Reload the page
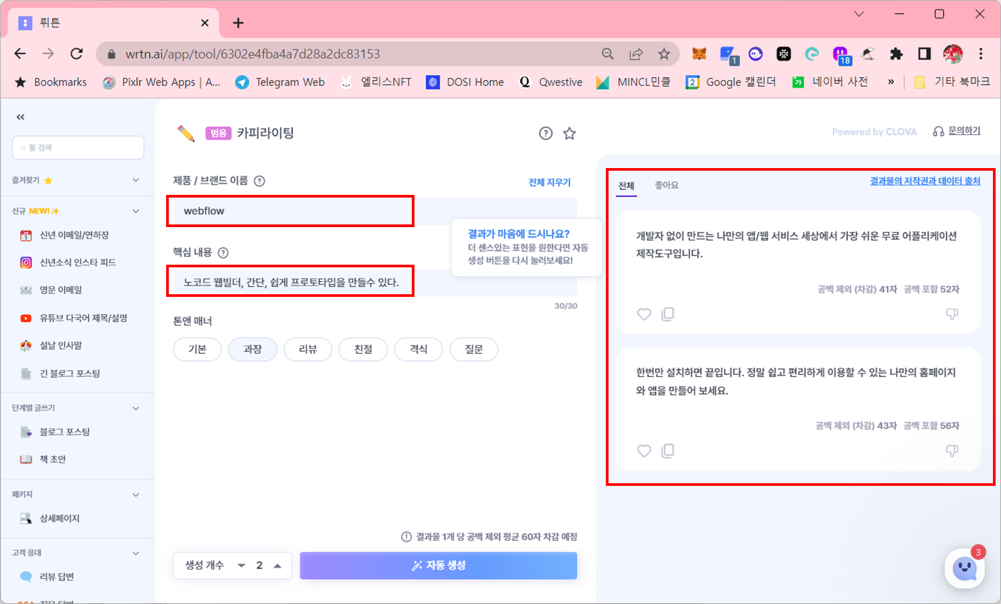 pyautogui.click(x=76, y=54)
